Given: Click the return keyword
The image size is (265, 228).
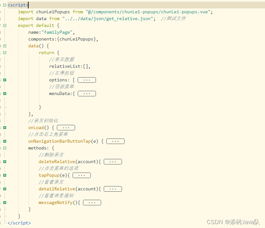Looking at the screenshot, I should point(46,53).
